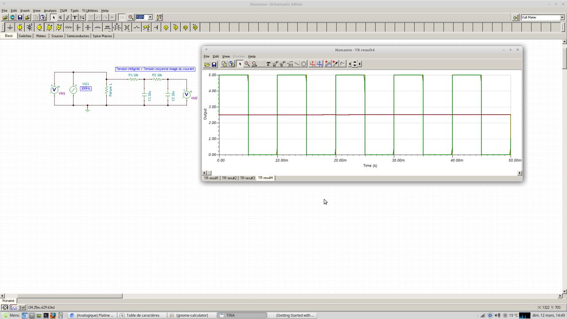
Task: Save the diagram in TR result window
Action: [214, 64]
